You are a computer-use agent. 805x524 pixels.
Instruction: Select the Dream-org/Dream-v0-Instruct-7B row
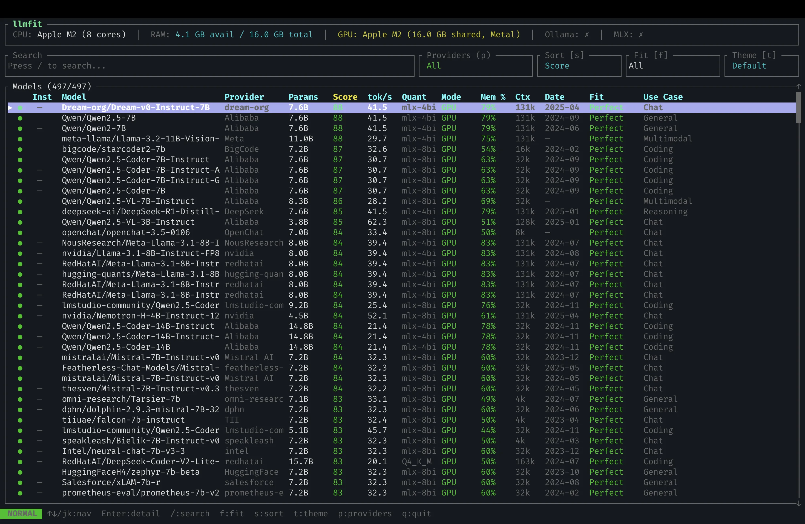402,108
